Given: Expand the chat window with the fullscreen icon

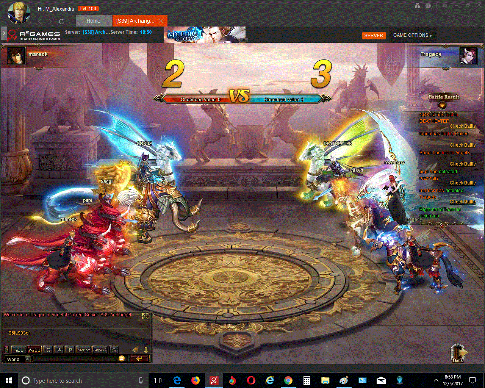Looking at the screenshot, I should click(x=145, y=316).
